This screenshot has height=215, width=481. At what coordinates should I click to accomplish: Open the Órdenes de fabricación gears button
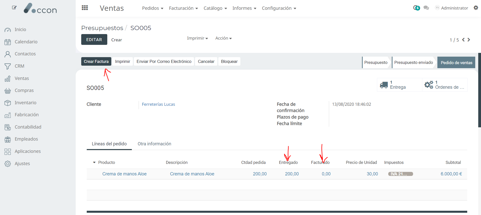[429, 85]
